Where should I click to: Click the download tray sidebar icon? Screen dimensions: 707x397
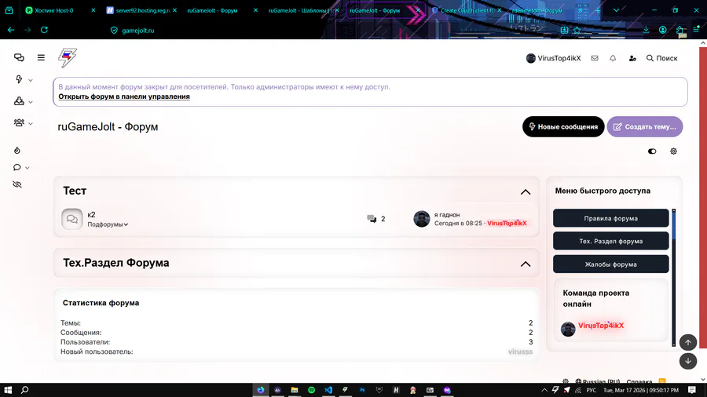click(x=19, y=101)
